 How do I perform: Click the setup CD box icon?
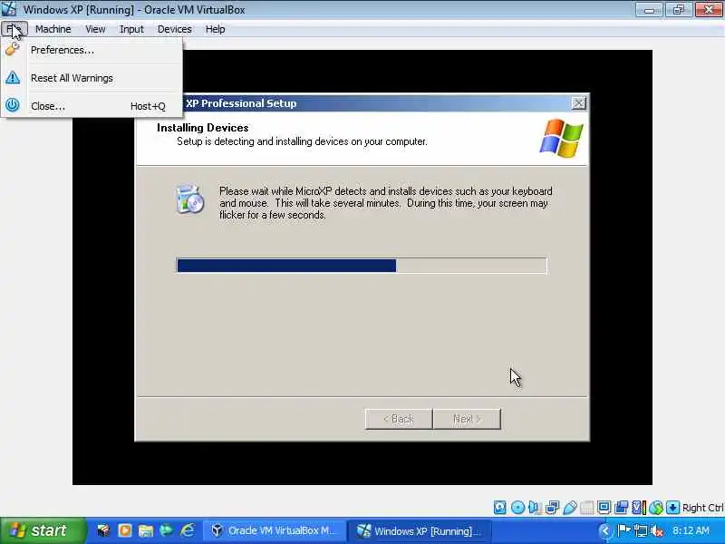(x=189, y=199)
